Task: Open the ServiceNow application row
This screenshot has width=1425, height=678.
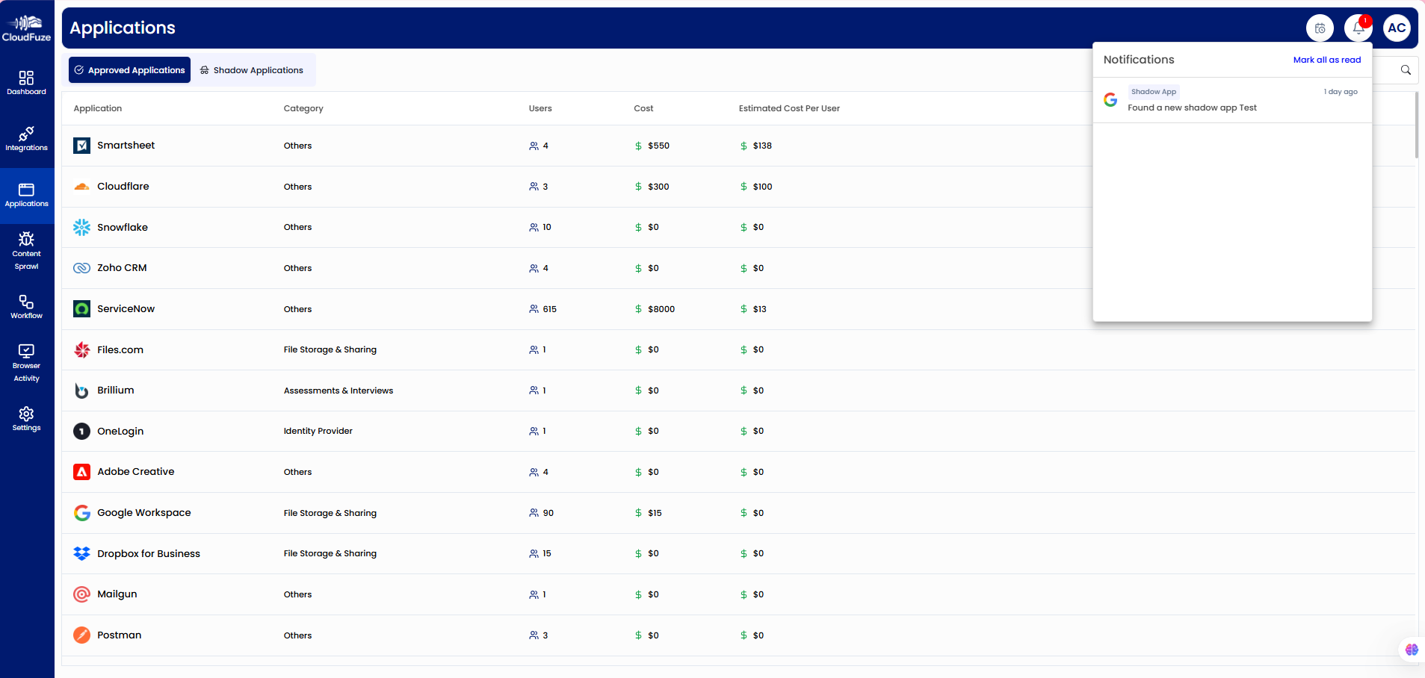Action: point(126,309)
